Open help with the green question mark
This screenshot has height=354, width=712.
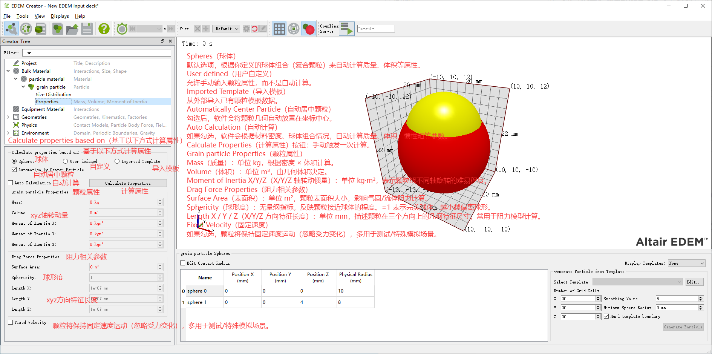coord(104,29)
